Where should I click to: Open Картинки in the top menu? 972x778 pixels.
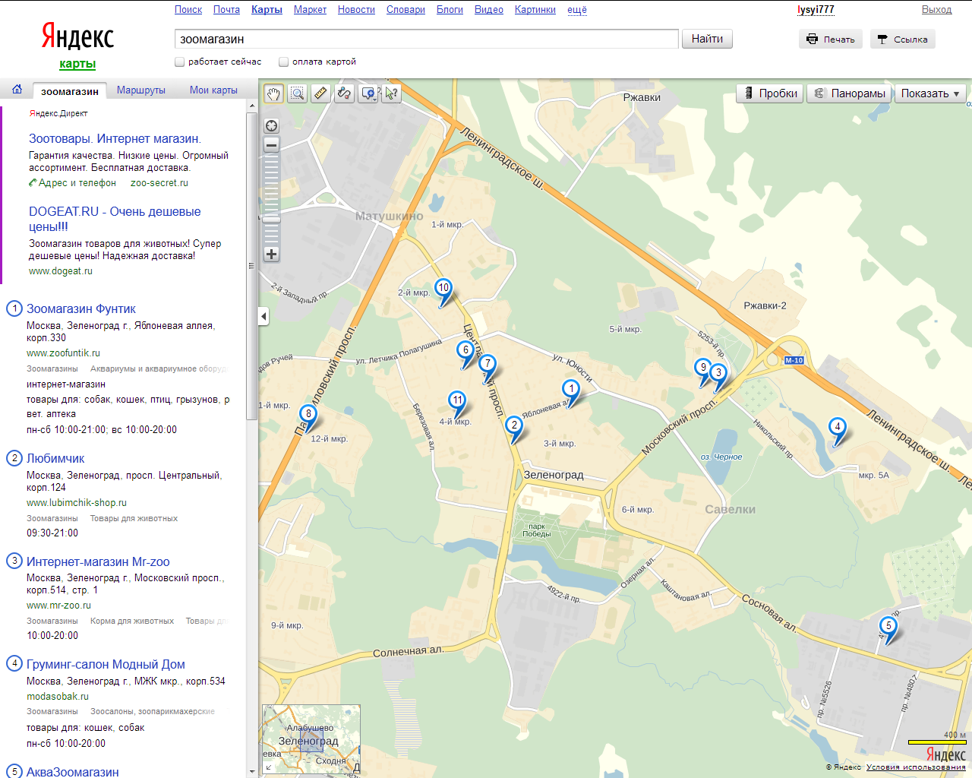[x=535, y=9]
